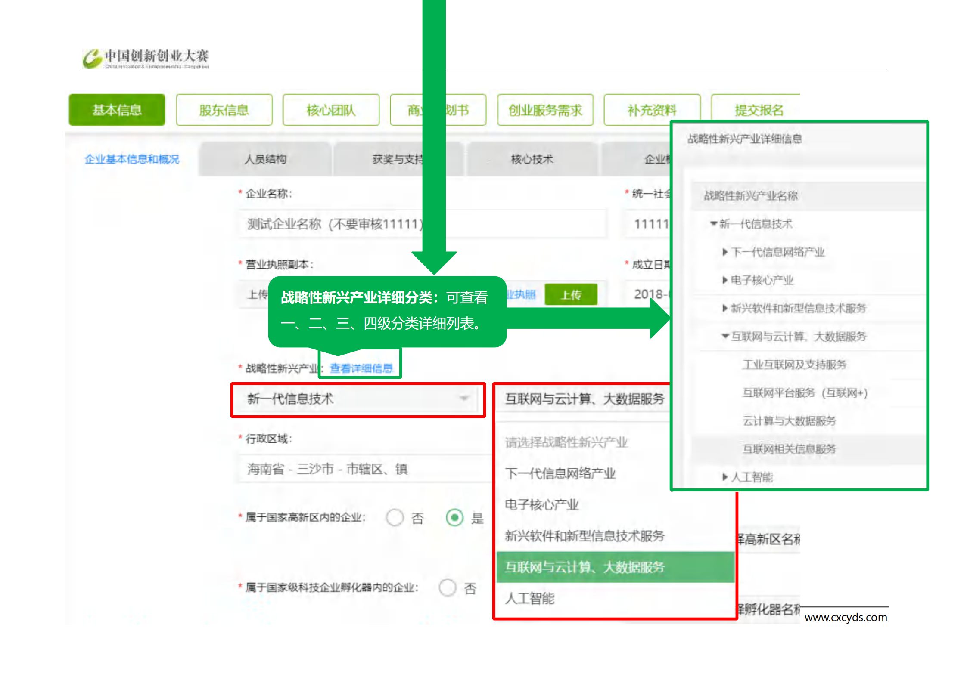Collapse the 新一代信息技术 tree node
Image resolution: width=967 pixels, height=683 pixels.
[713, 224]
